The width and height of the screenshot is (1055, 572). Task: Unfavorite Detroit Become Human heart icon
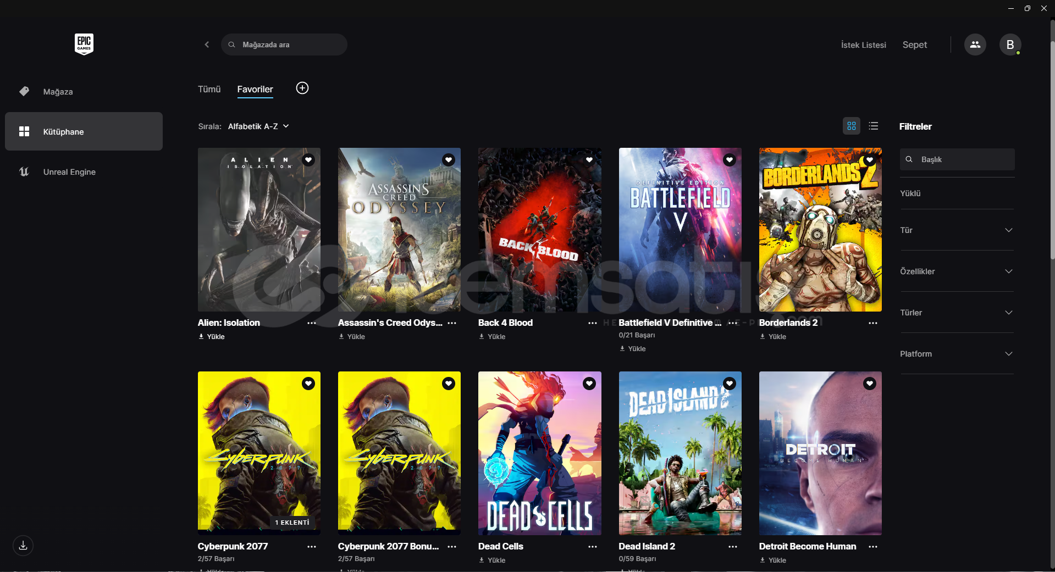(870, 384)
